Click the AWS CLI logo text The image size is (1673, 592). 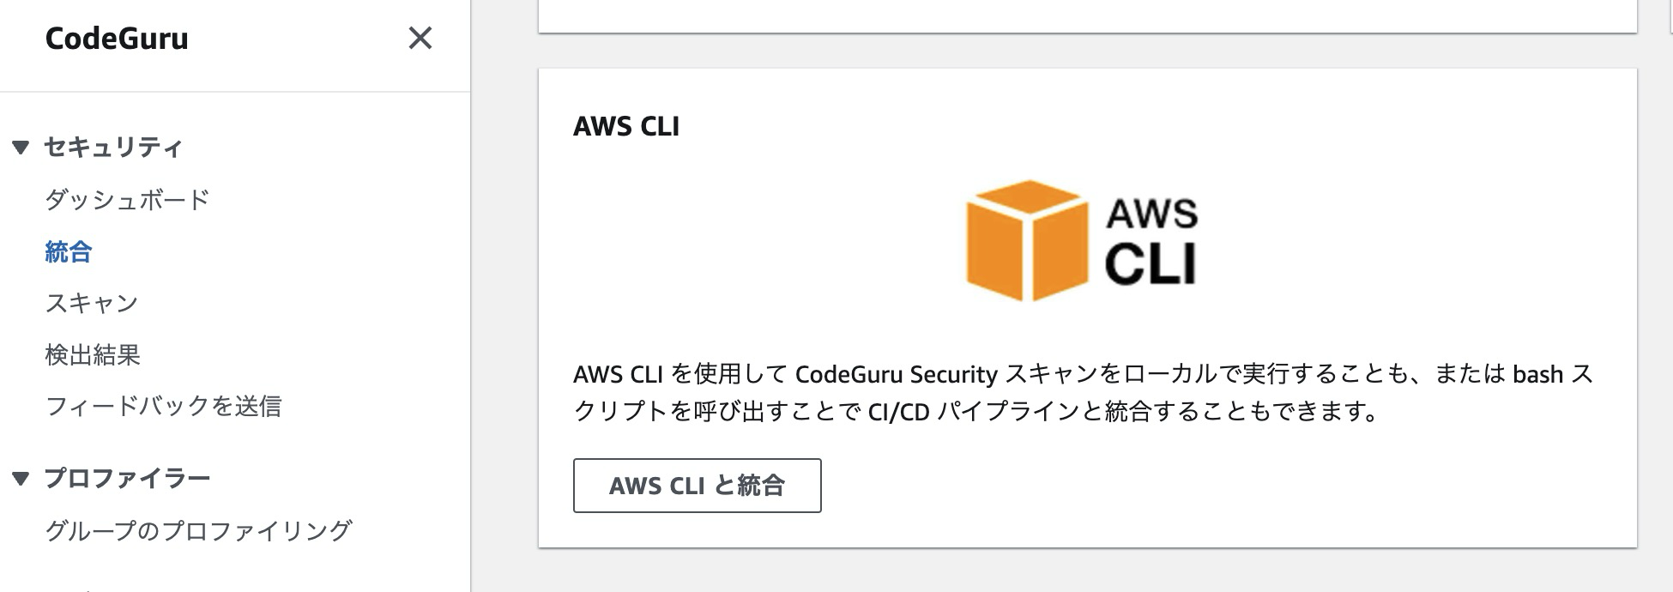coord(1151,241)
